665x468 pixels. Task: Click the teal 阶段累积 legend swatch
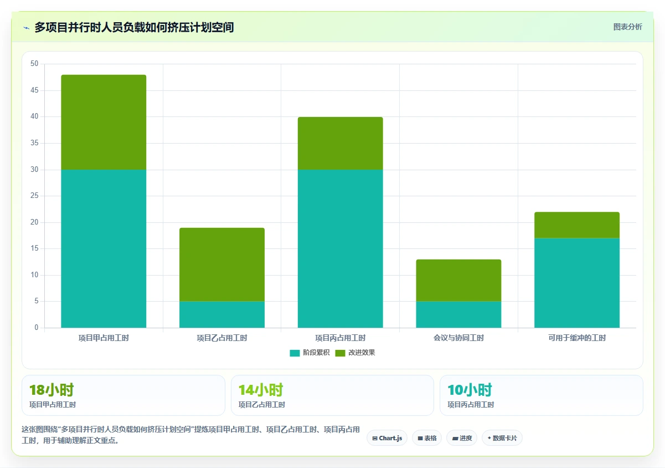coord(295,353)
